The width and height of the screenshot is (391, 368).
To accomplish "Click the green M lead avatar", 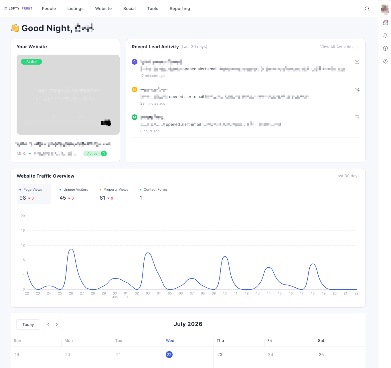I will [x=135, y=117].
